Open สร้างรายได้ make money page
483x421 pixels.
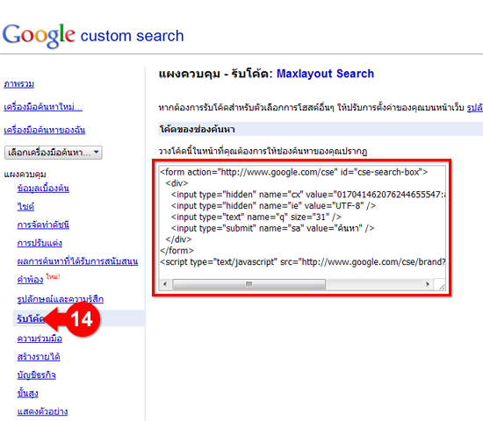pos(39,357)
